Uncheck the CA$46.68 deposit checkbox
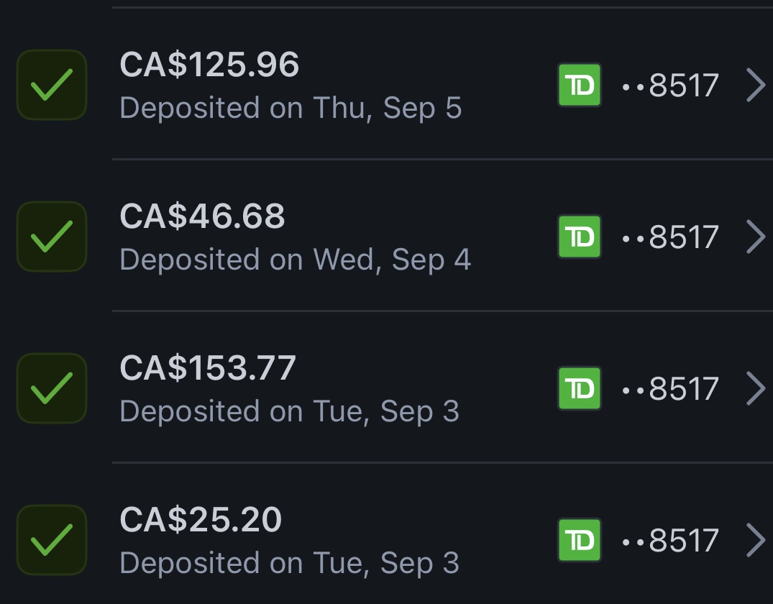Viewport: 773px width, 604px height. pyautogui.click(x=52, y=237)
